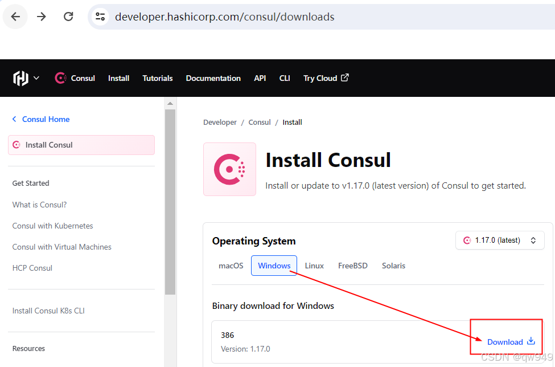Open the CLI nav item

(285, 78)
